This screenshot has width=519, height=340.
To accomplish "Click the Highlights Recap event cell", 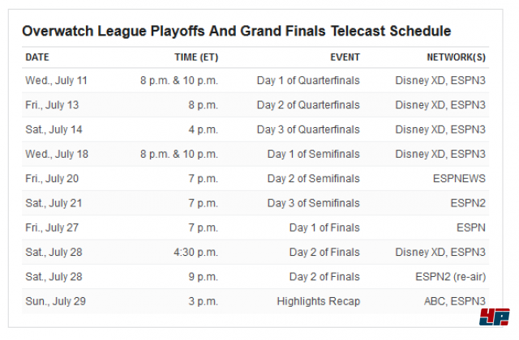I will (x=319, y=301).
